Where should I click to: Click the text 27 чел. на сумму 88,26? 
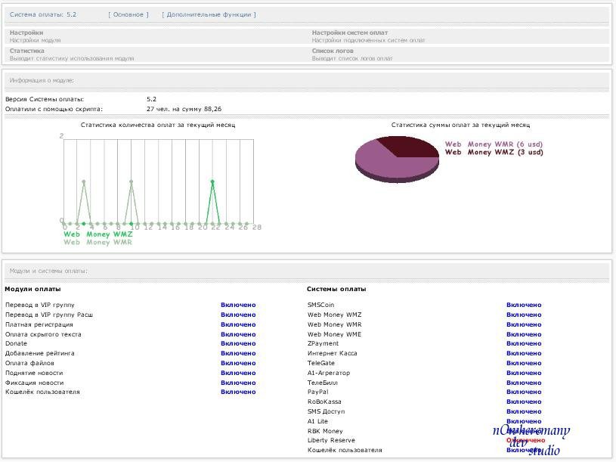184,109
